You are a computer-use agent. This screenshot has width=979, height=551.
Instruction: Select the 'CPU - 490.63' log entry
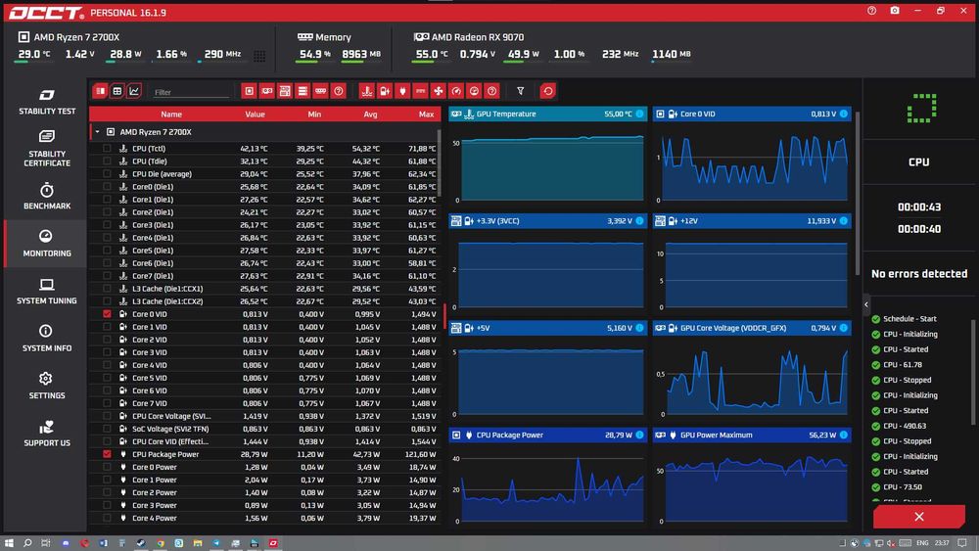click(x=904, y=426)
